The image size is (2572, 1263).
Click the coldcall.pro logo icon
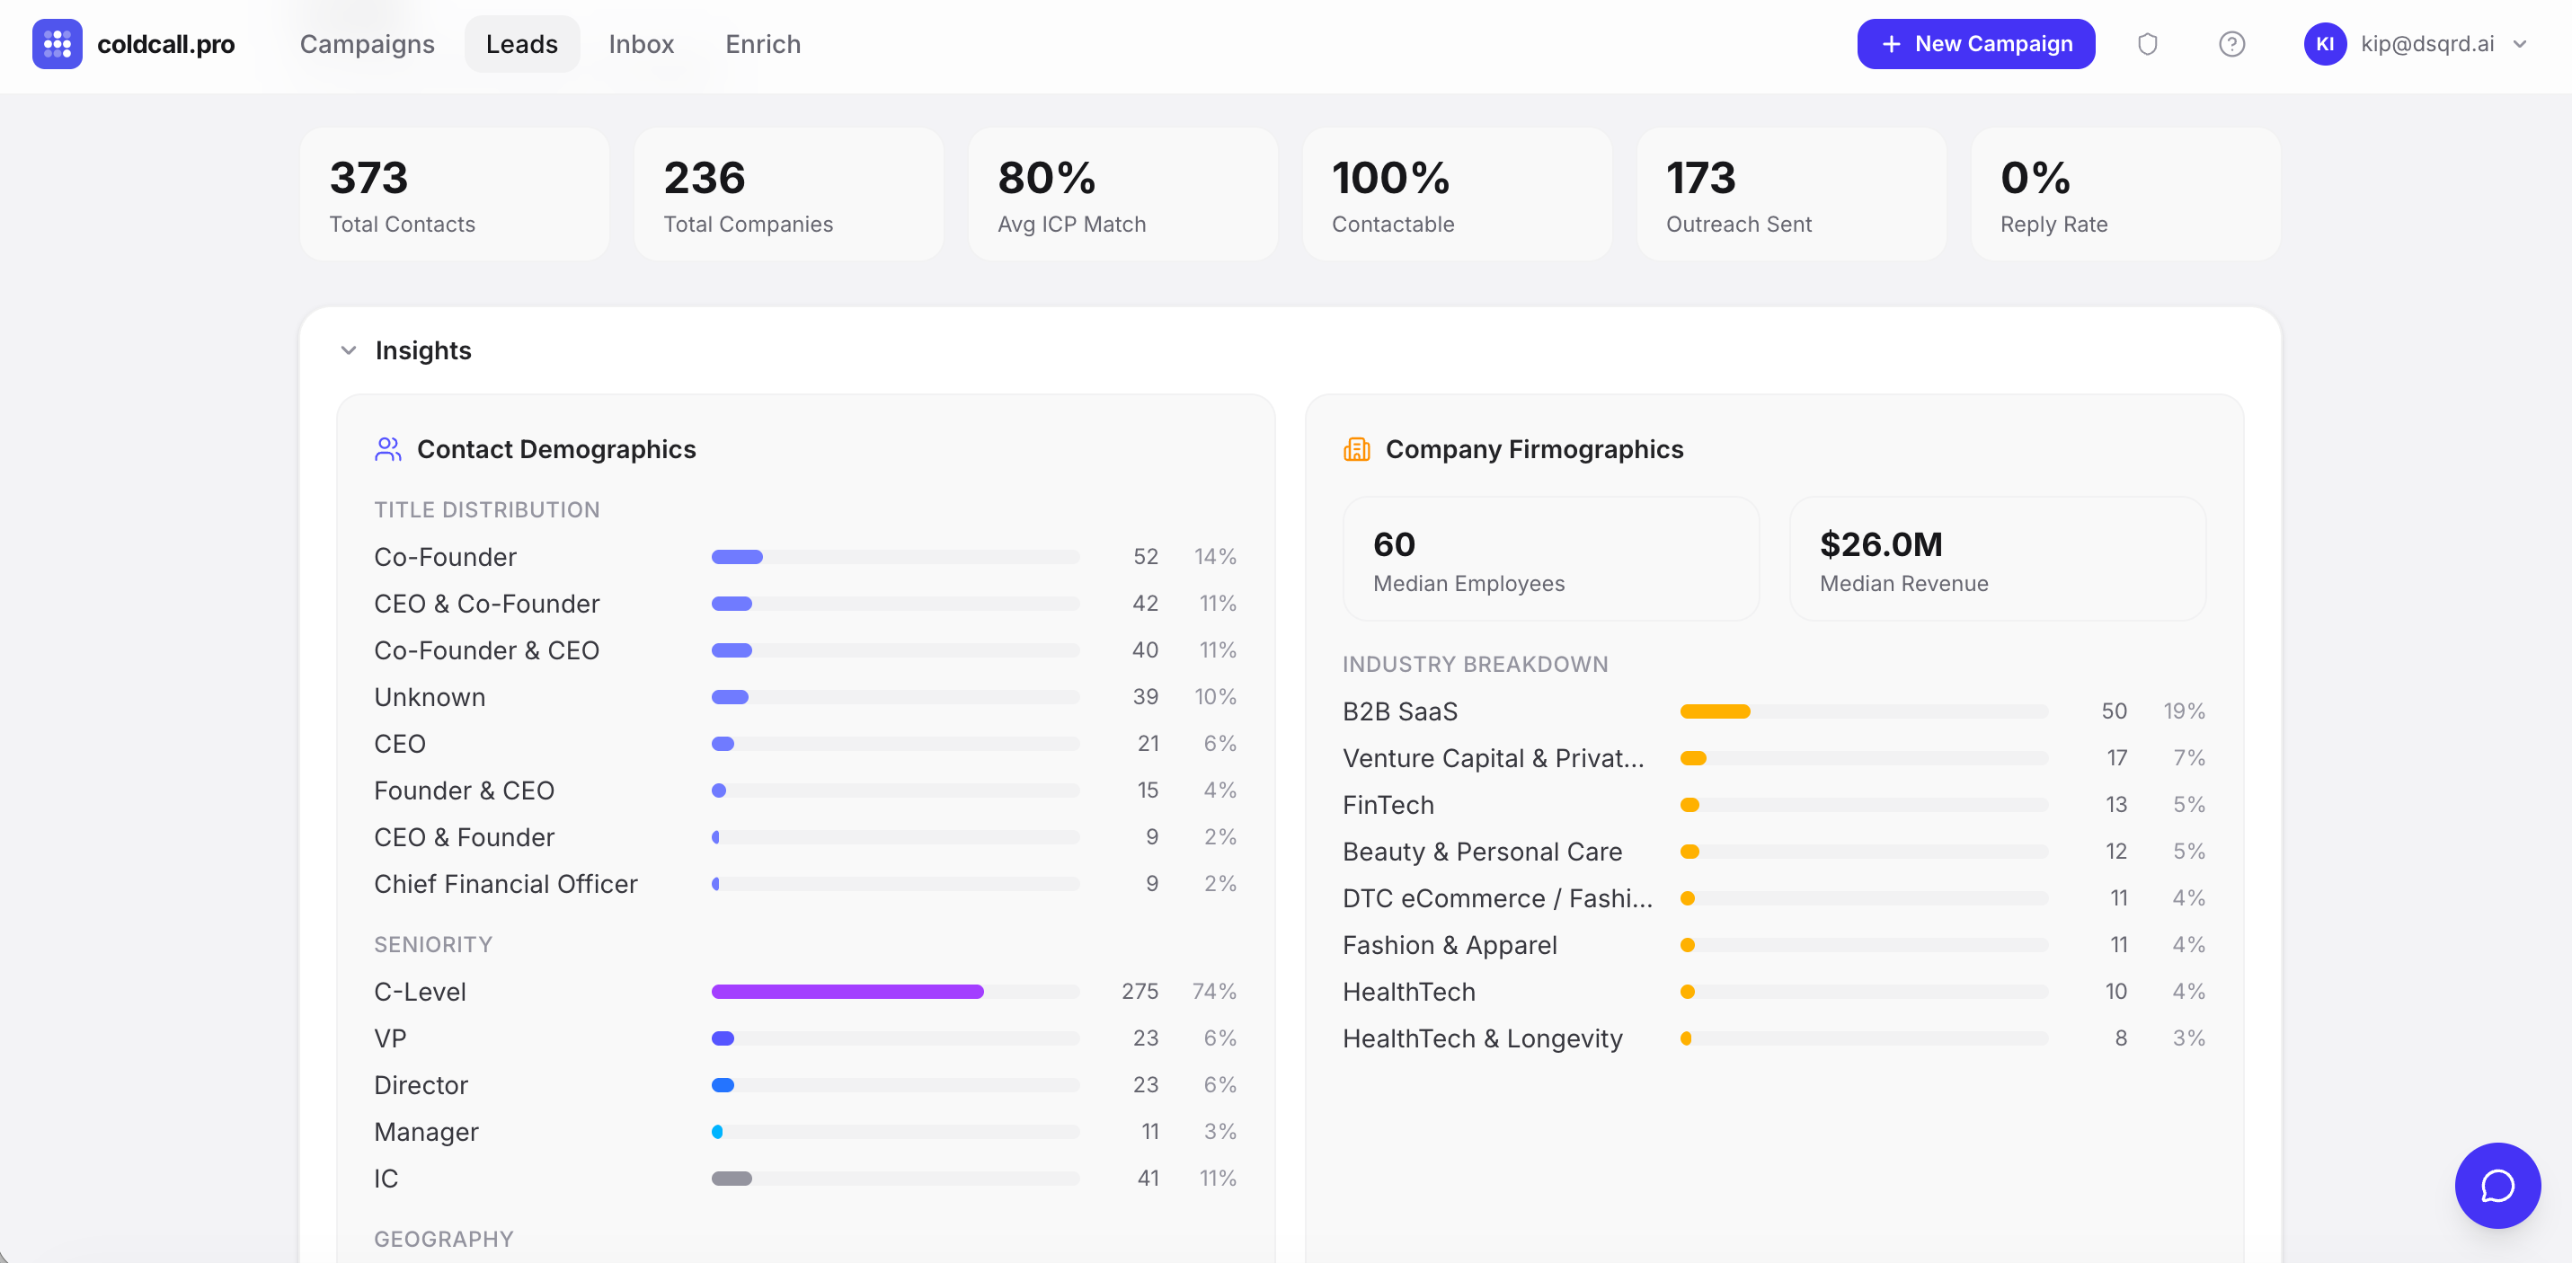click(57, 44)
